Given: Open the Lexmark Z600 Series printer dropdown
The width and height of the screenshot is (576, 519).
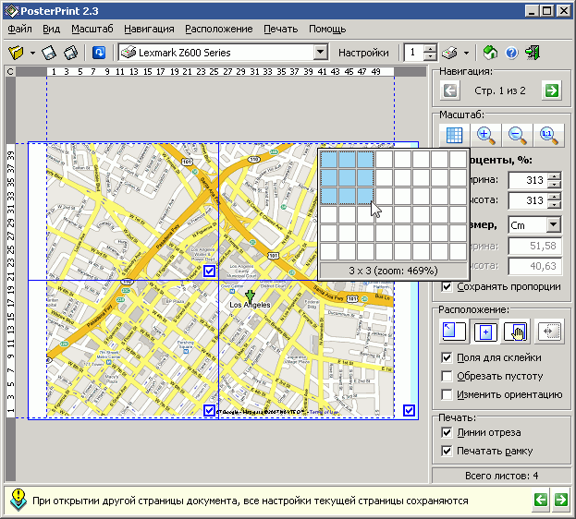Looking at the screenshot, I should pyautogui.click(x=320, y=52).
